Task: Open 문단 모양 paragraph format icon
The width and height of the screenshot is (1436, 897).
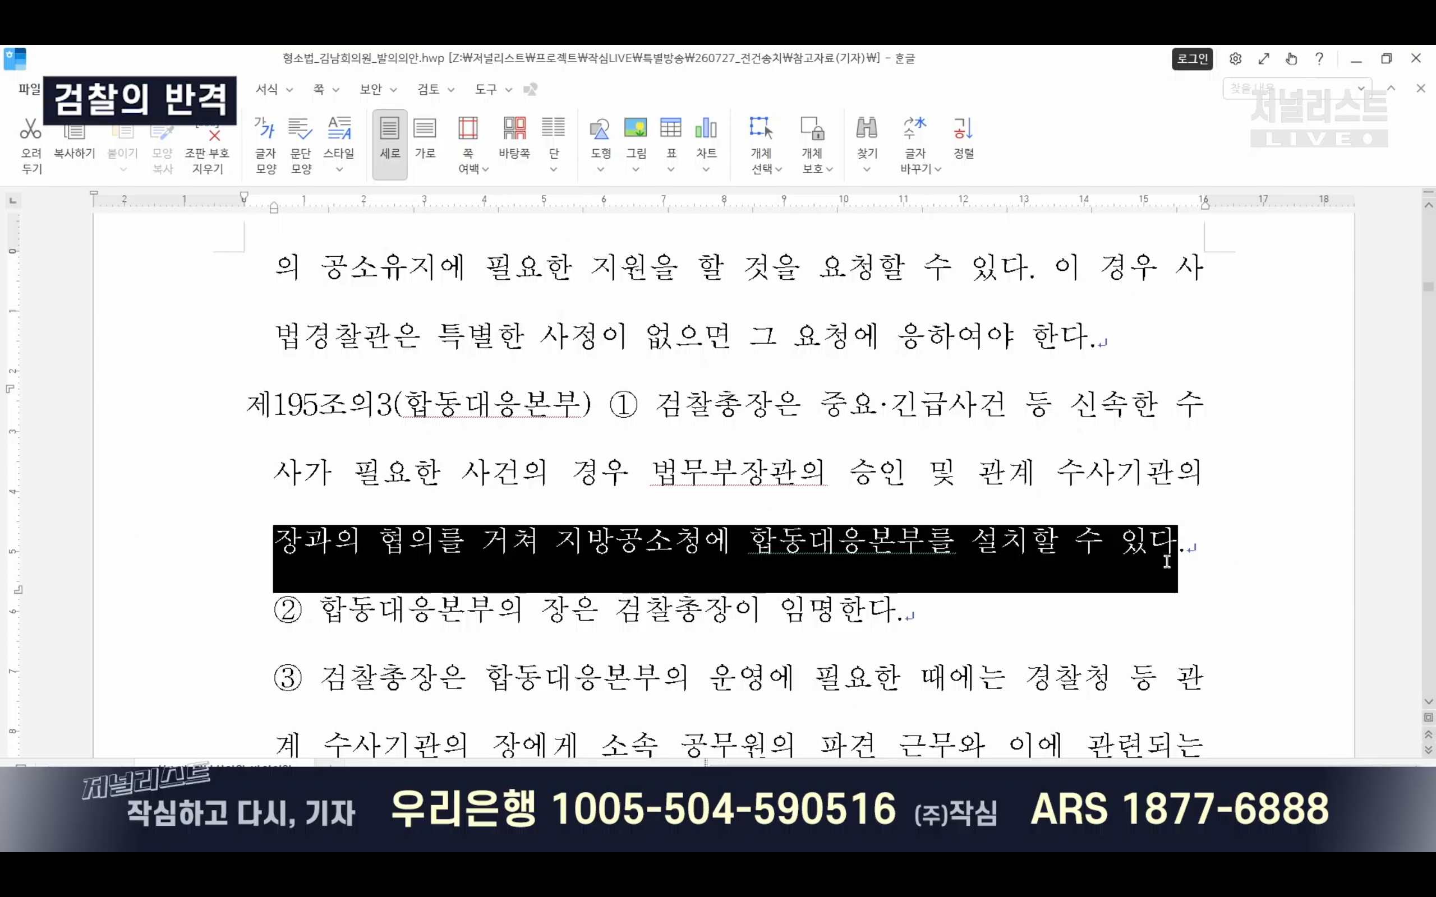Action: tap(300, 129)
